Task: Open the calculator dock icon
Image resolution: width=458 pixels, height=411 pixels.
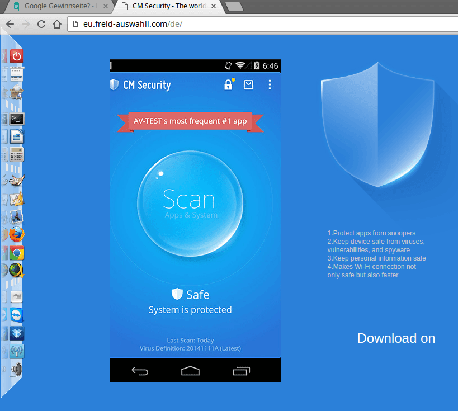Action: click(17, 154)
